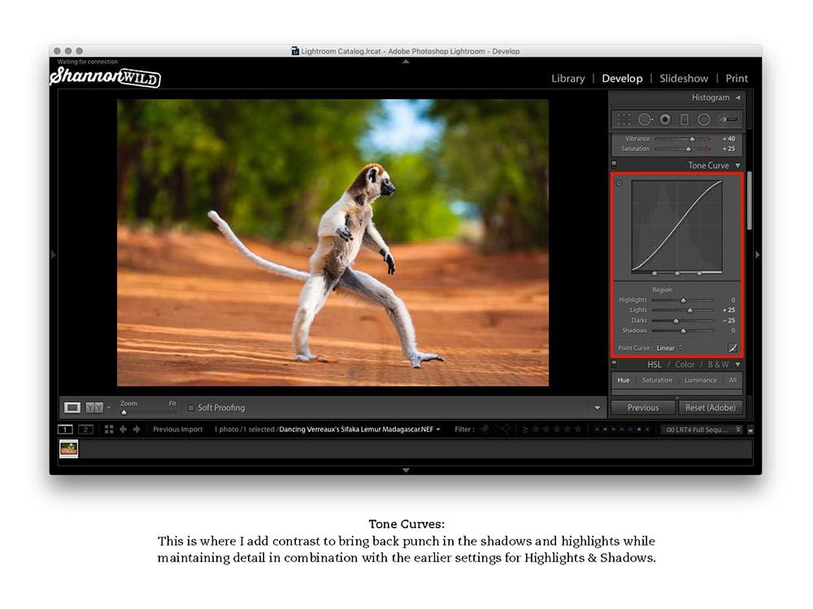Select the Adjustment Brush tool

pos(728,119)
